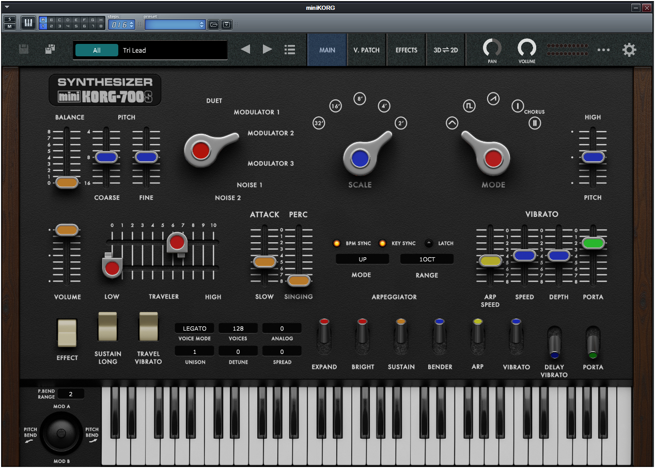This screenshot has height=468, width=655.
Task: Open the arpeggiator RANGE dropdown showing 1OCT
Action: point(427,259)
